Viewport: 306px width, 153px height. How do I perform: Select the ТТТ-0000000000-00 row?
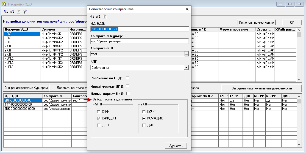[23, 105]
